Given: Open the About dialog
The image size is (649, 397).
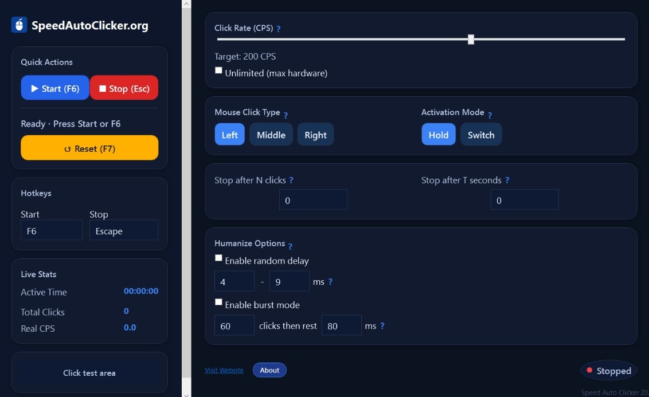Looking at the screenshot, I should pyautogui.click(x=269, y=370).
